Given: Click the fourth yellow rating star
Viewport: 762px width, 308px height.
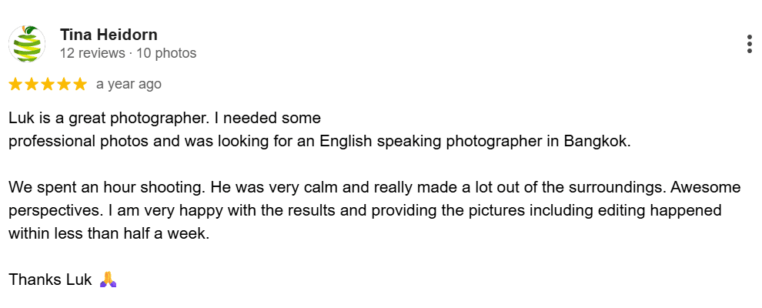Looking at the screenshot, I should [x=64, y=85].
